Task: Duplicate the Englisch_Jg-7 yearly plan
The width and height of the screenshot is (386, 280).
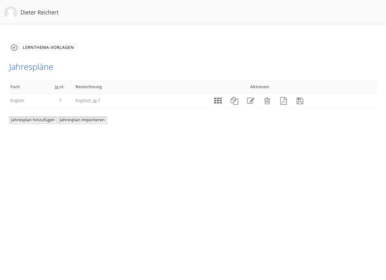Action: click(x=234, y=101)
